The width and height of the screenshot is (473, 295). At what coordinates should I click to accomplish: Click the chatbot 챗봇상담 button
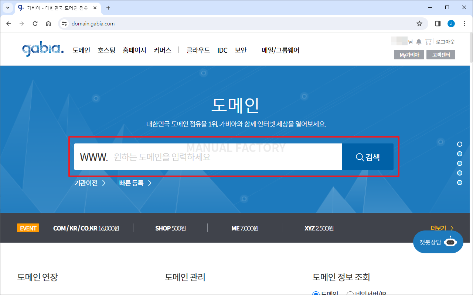click(x=438, y=242)
